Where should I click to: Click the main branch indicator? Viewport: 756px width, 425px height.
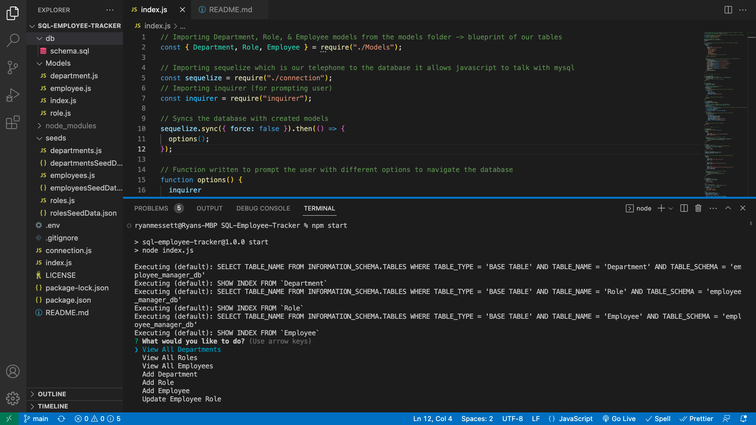(36, 419)
